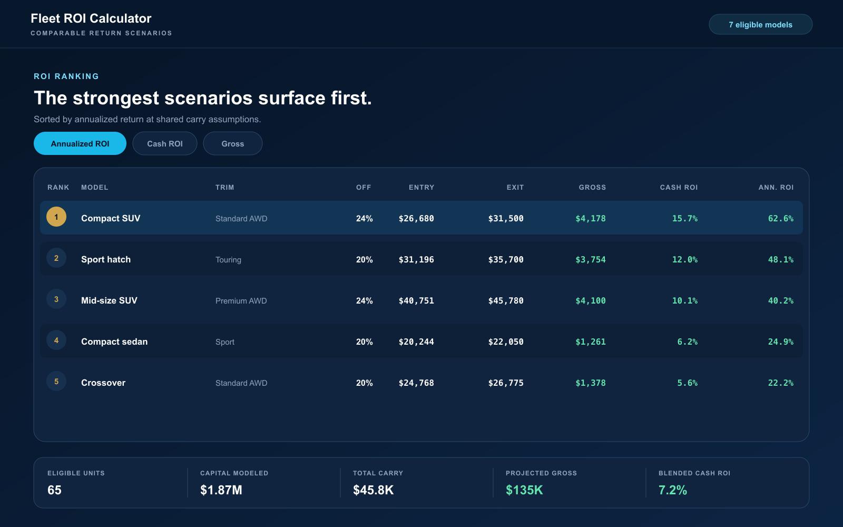Click rank 4 badge for Compact sedan
Screen dimensions: 843x527
(56, 340)
